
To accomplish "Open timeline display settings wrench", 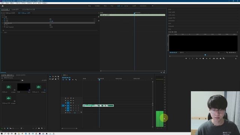I will tap(76, 80).
